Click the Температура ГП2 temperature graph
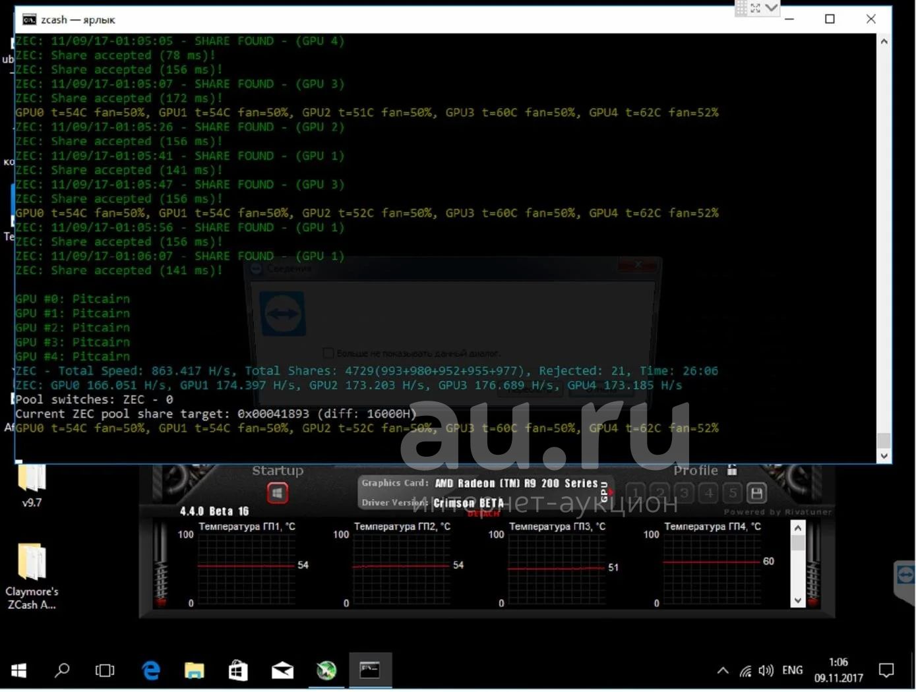This screenshot has width=916, height=692. point(401,569)
